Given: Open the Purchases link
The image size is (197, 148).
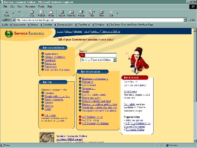Looking at the screenshot, I should [51, 67].
